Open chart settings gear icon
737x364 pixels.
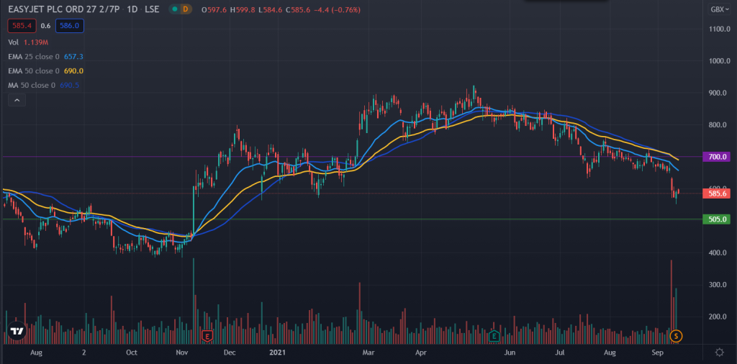point(719,352)
